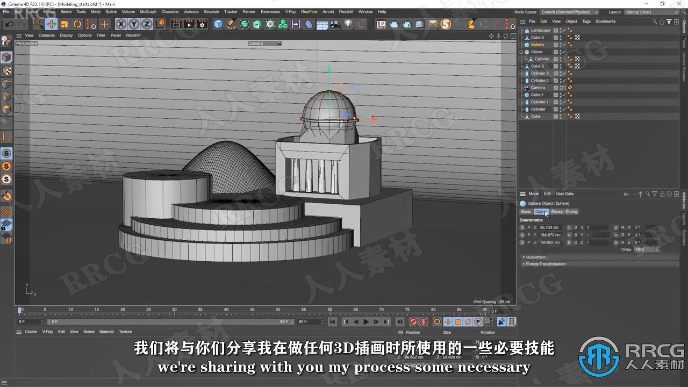Toggle visibility dots of Cube.2
This screenshot has height=387, width=688.
560,66
